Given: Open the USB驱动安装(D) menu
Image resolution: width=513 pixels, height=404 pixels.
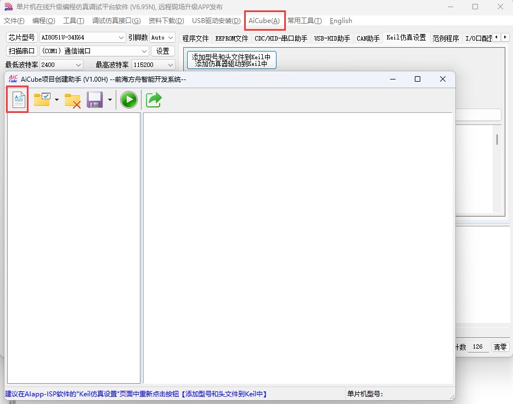Looking at the screenshot, I should click(x=216, y=21).
